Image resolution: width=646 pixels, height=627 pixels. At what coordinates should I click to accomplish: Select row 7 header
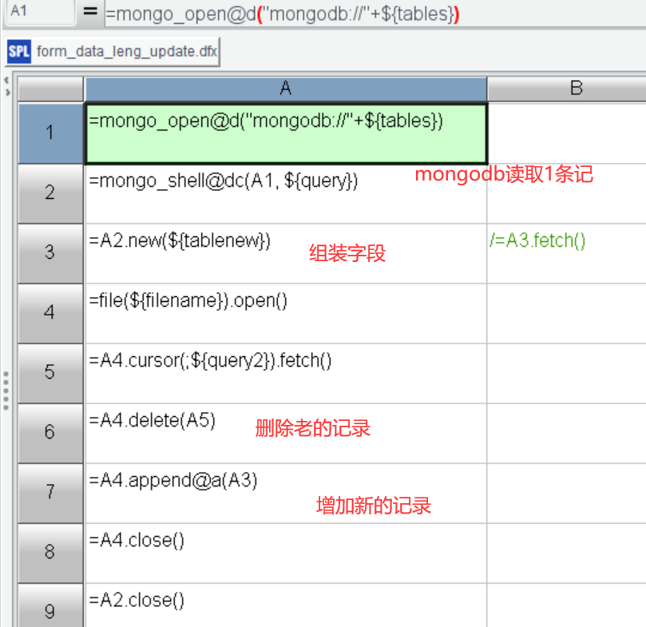pyautogui.click(x=50, y=492)
